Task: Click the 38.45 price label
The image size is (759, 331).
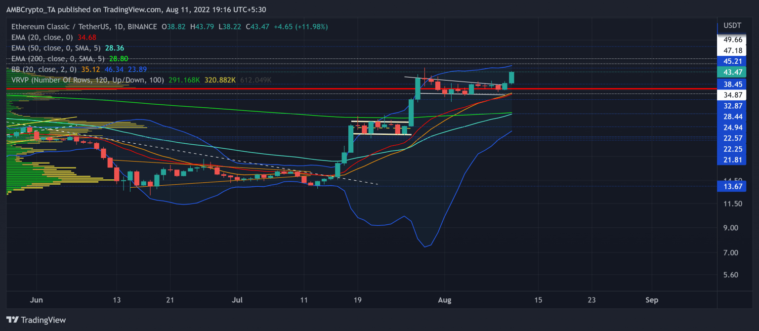Action: (x=732, y=83)
